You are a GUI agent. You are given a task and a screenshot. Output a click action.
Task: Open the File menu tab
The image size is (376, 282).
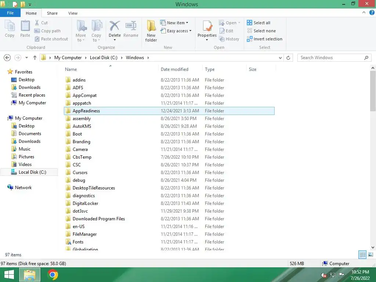(10, 13)
